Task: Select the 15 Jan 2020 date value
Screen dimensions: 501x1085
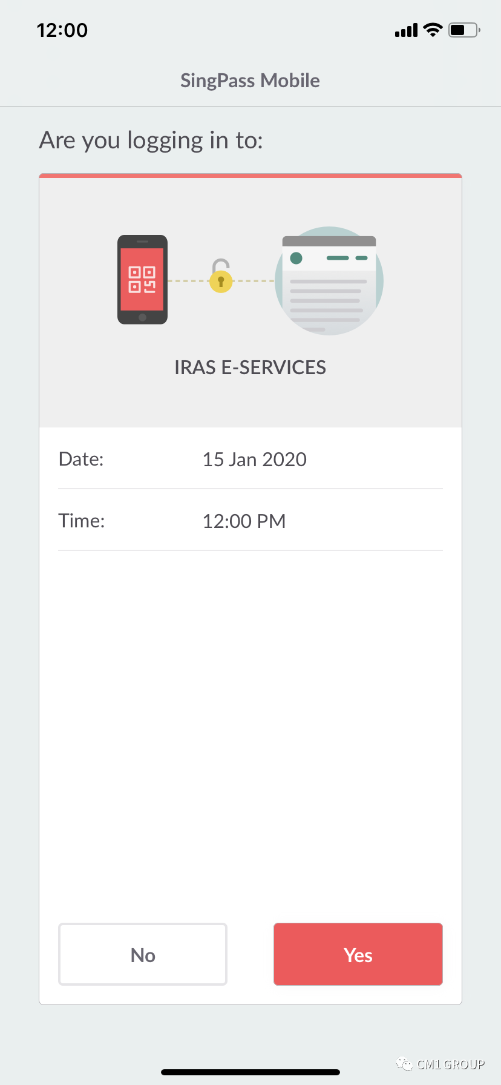Action: click(254, 460)
